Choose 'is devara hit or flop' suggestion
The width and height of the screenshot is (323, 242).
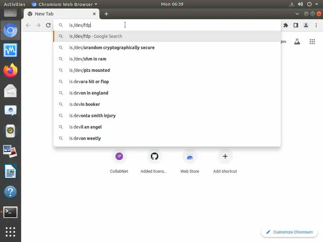point(167,82)
